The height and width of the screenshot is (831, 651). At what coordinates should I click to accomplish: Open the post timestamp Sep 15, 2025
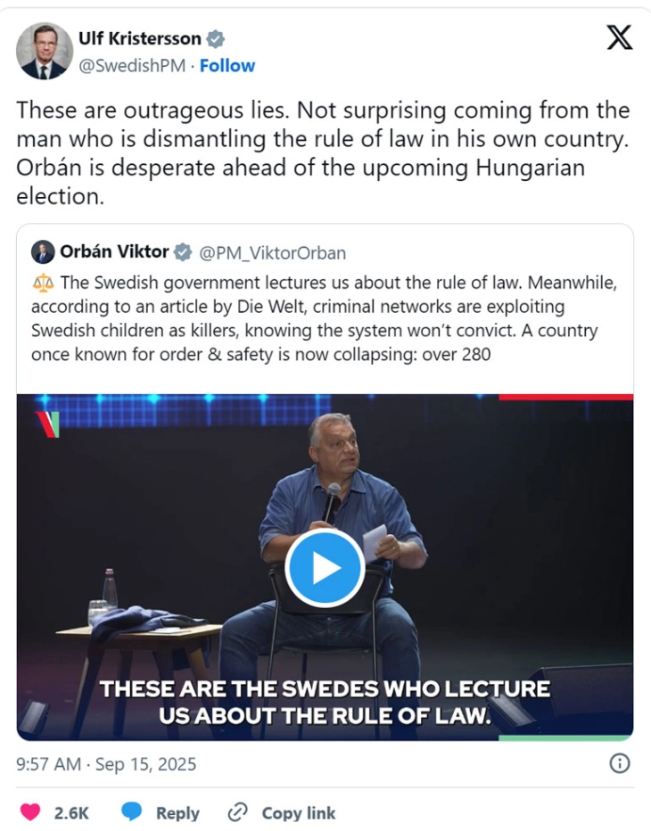(x=106, y=764)
